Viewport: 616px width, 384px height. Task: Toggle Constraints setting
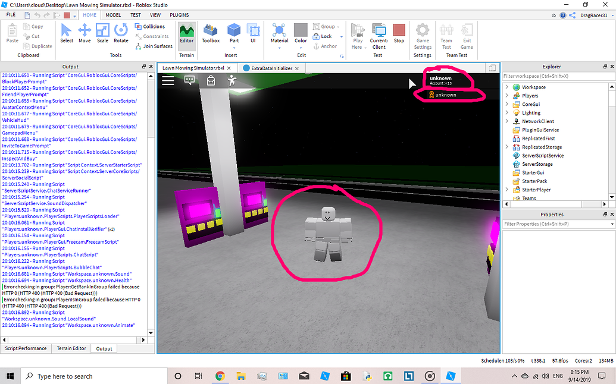pos(152,36)
